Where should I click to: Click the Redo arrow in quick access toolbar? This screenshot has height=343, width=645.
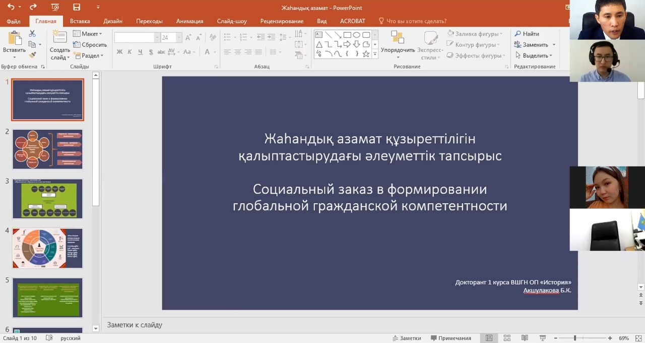point(33,7)
